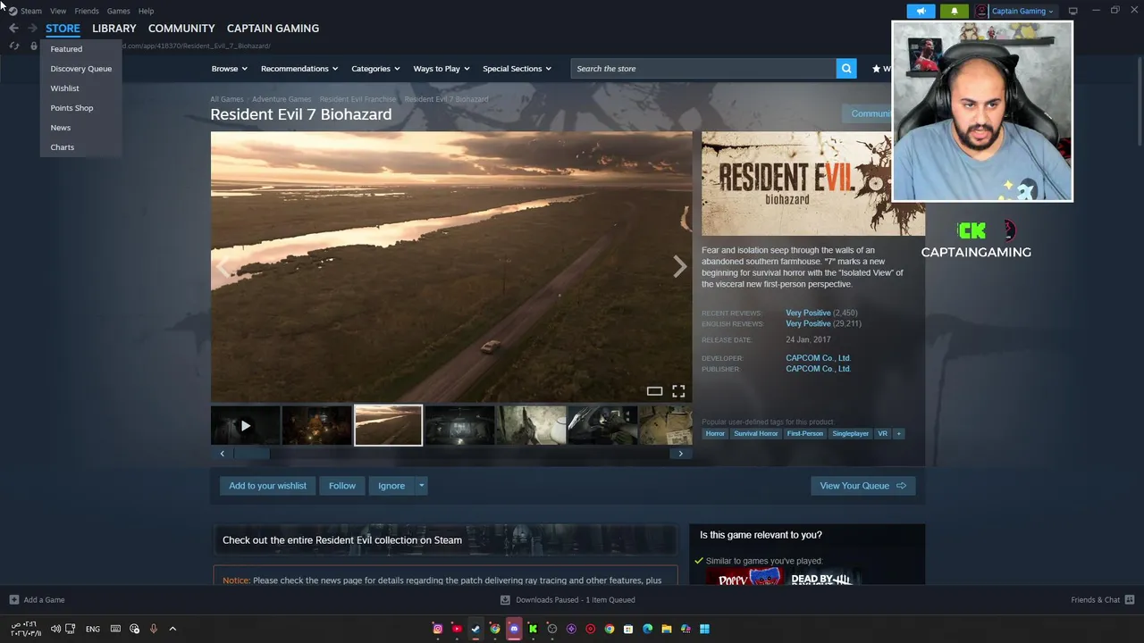Expand the Browse dropdown
This screenshot has width=1144, height=643.
click(x=229, y=69)
